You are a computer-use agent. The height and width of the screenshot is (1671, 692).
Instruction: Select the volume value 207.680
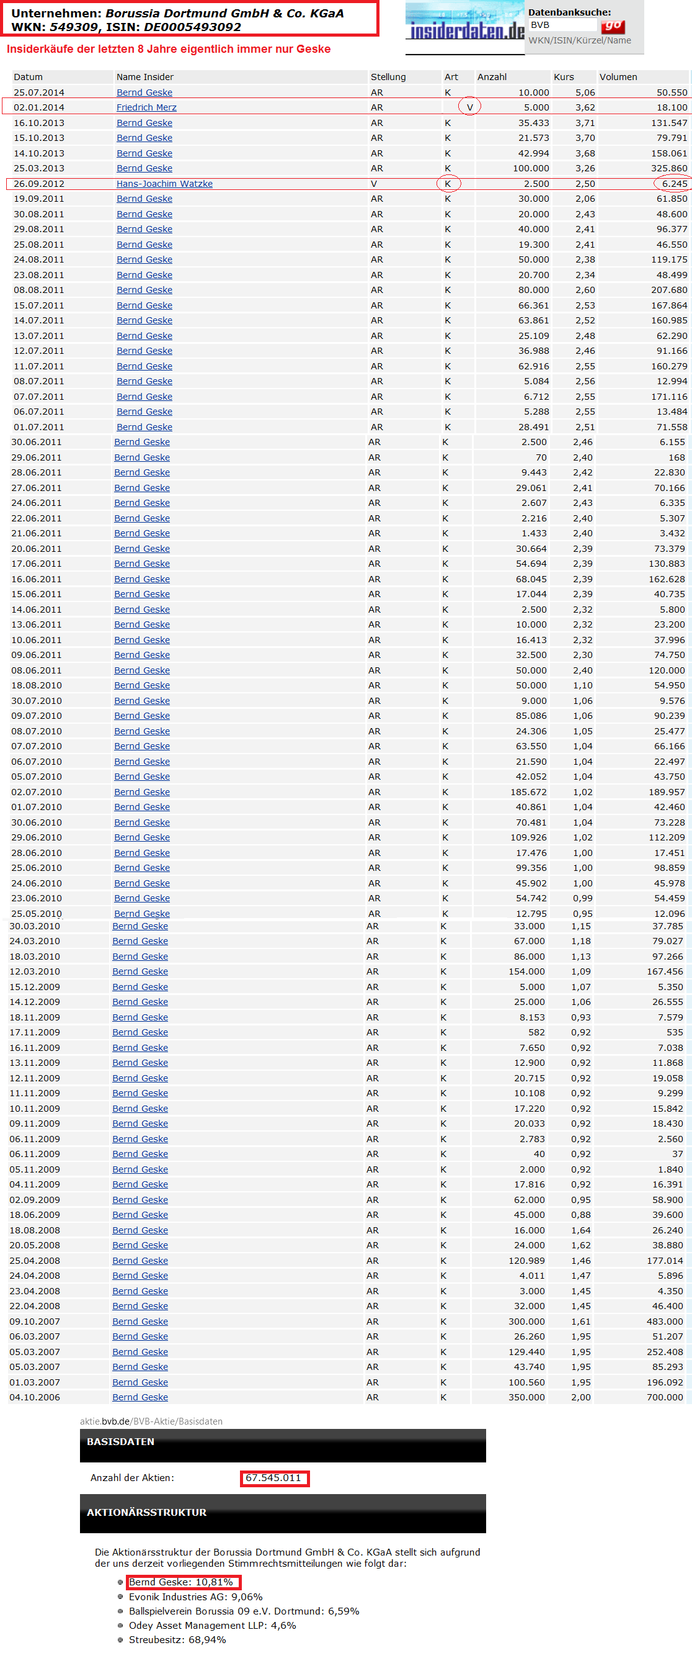(x=669, y=290)
